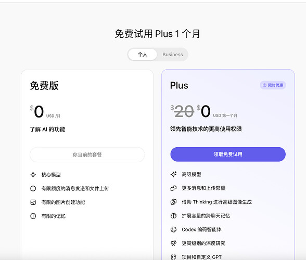Click the icon beside 更多消息和上传限额
Viewport: 306px width, 260px height.
coord(173,188)
